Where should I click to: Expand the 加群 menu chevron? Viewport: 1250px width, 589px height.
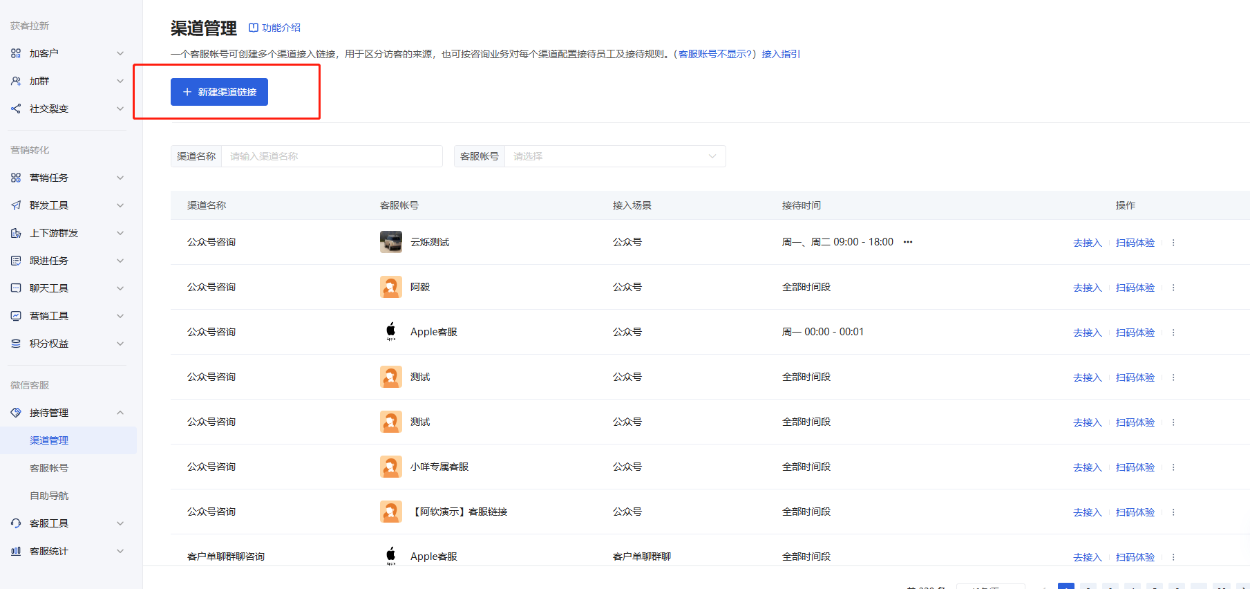pyautogui.click(x=120, y=81)
